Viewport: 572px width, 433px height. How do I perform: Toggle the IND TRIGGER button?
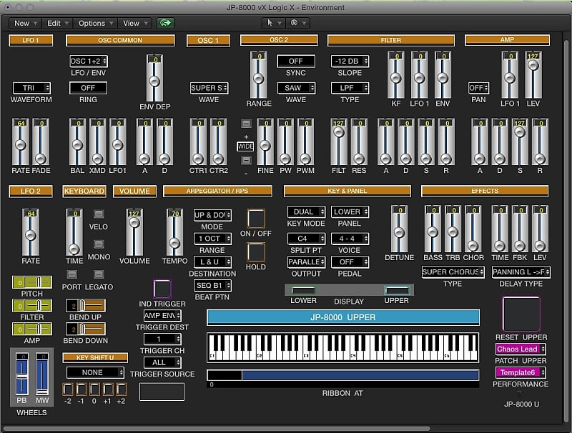(x=163, y=290)
